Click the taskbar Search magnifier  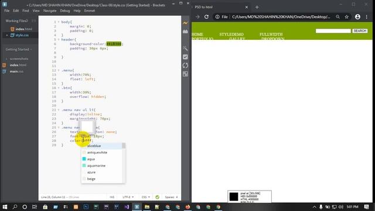point(15,207)
